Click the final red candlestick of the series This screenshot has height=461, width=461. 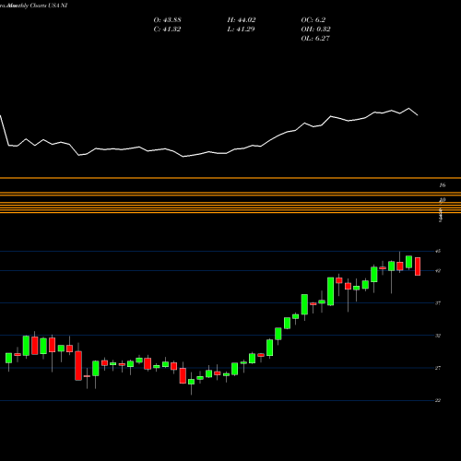pyautogui.click(x=418, y=266)
